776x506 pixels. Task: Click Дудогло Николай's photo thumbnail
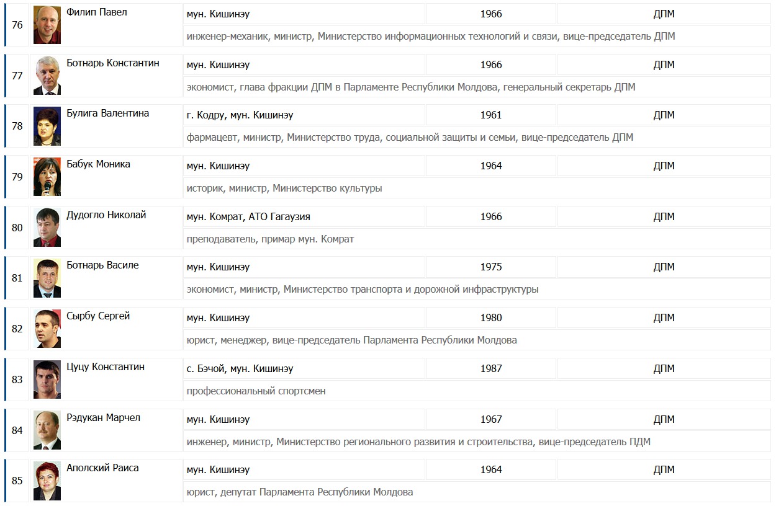point(47,228)
